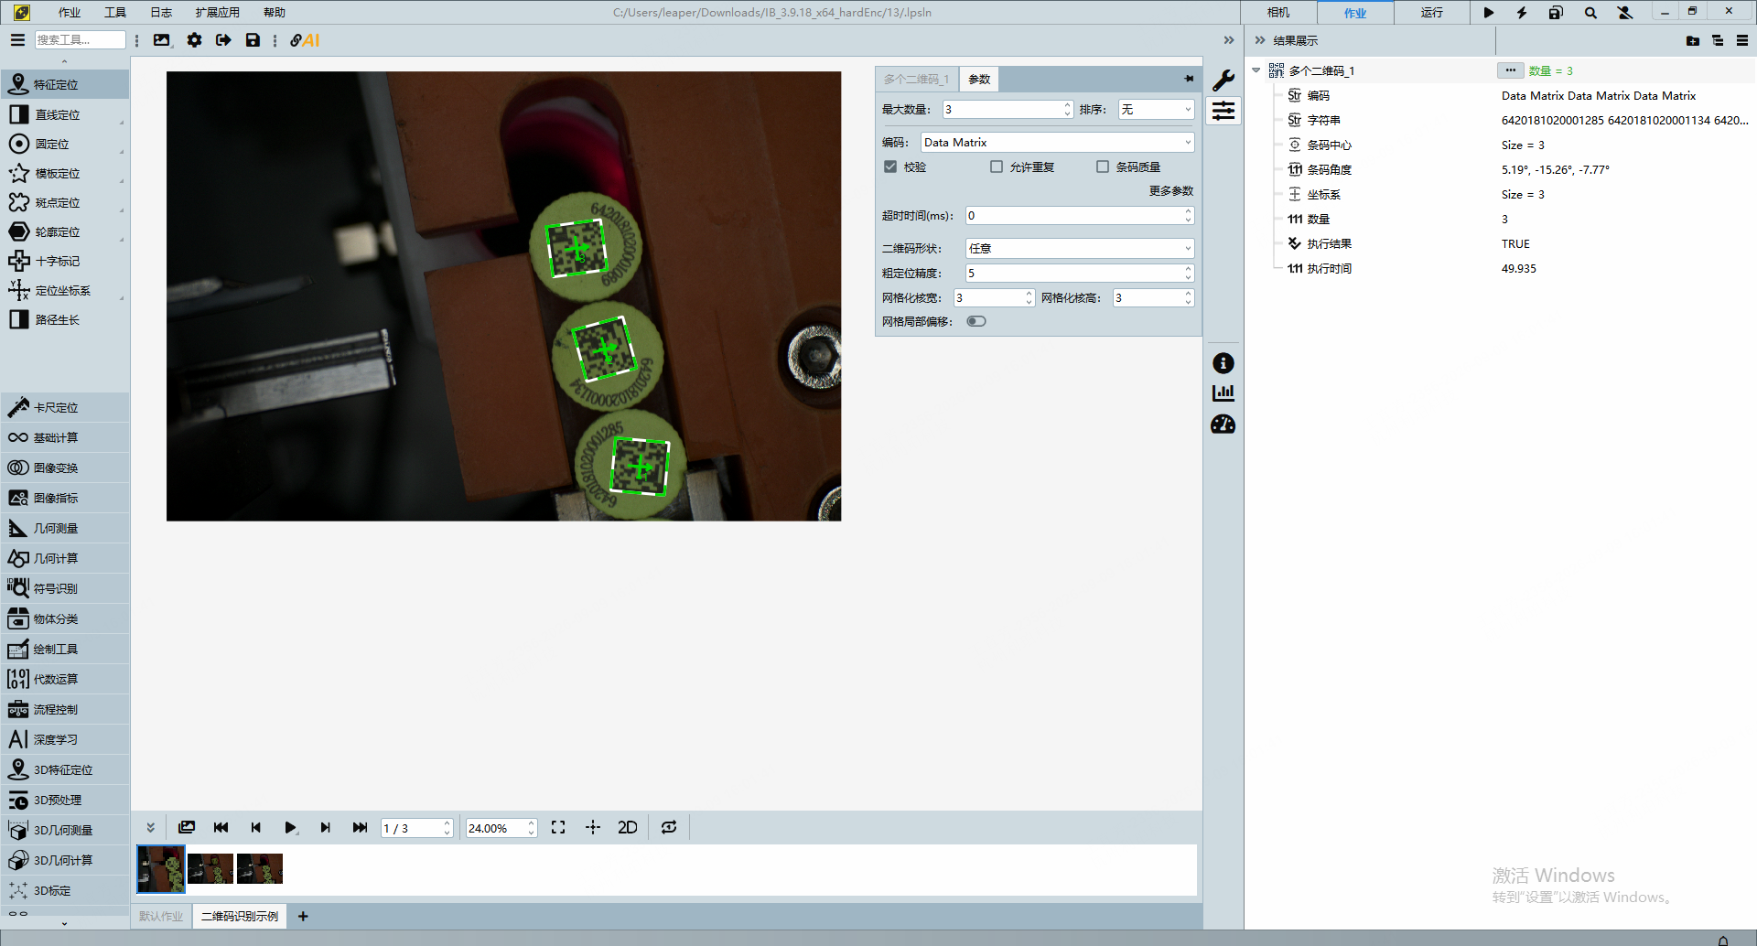Screen dimensions: 1757x946
Task: Click the 搜索工具 search field
Action: tap(81, 39)
